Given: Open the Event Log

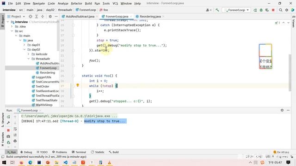Looking at the screenshot, I should coord(281,152).
